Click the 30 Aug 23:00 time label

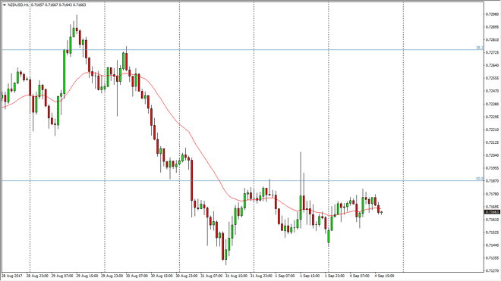pos(187,276)
